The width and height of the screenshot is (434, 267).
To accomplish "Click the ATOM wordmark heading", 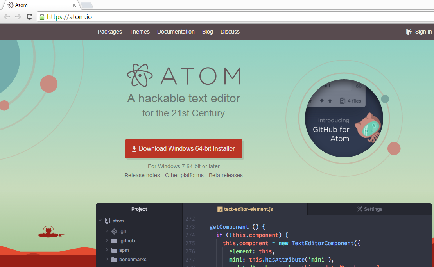I will (x=201, y=76).
